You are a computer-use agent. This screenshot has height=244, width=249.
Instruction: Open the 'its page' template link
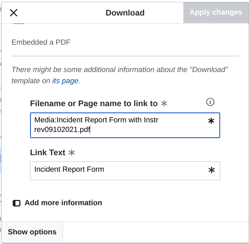pos(65,81)
